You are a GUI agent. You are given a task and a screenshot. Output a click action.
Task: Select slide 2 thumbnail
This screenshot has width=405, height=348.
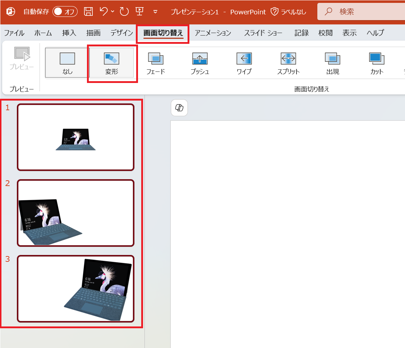[75, 213]
